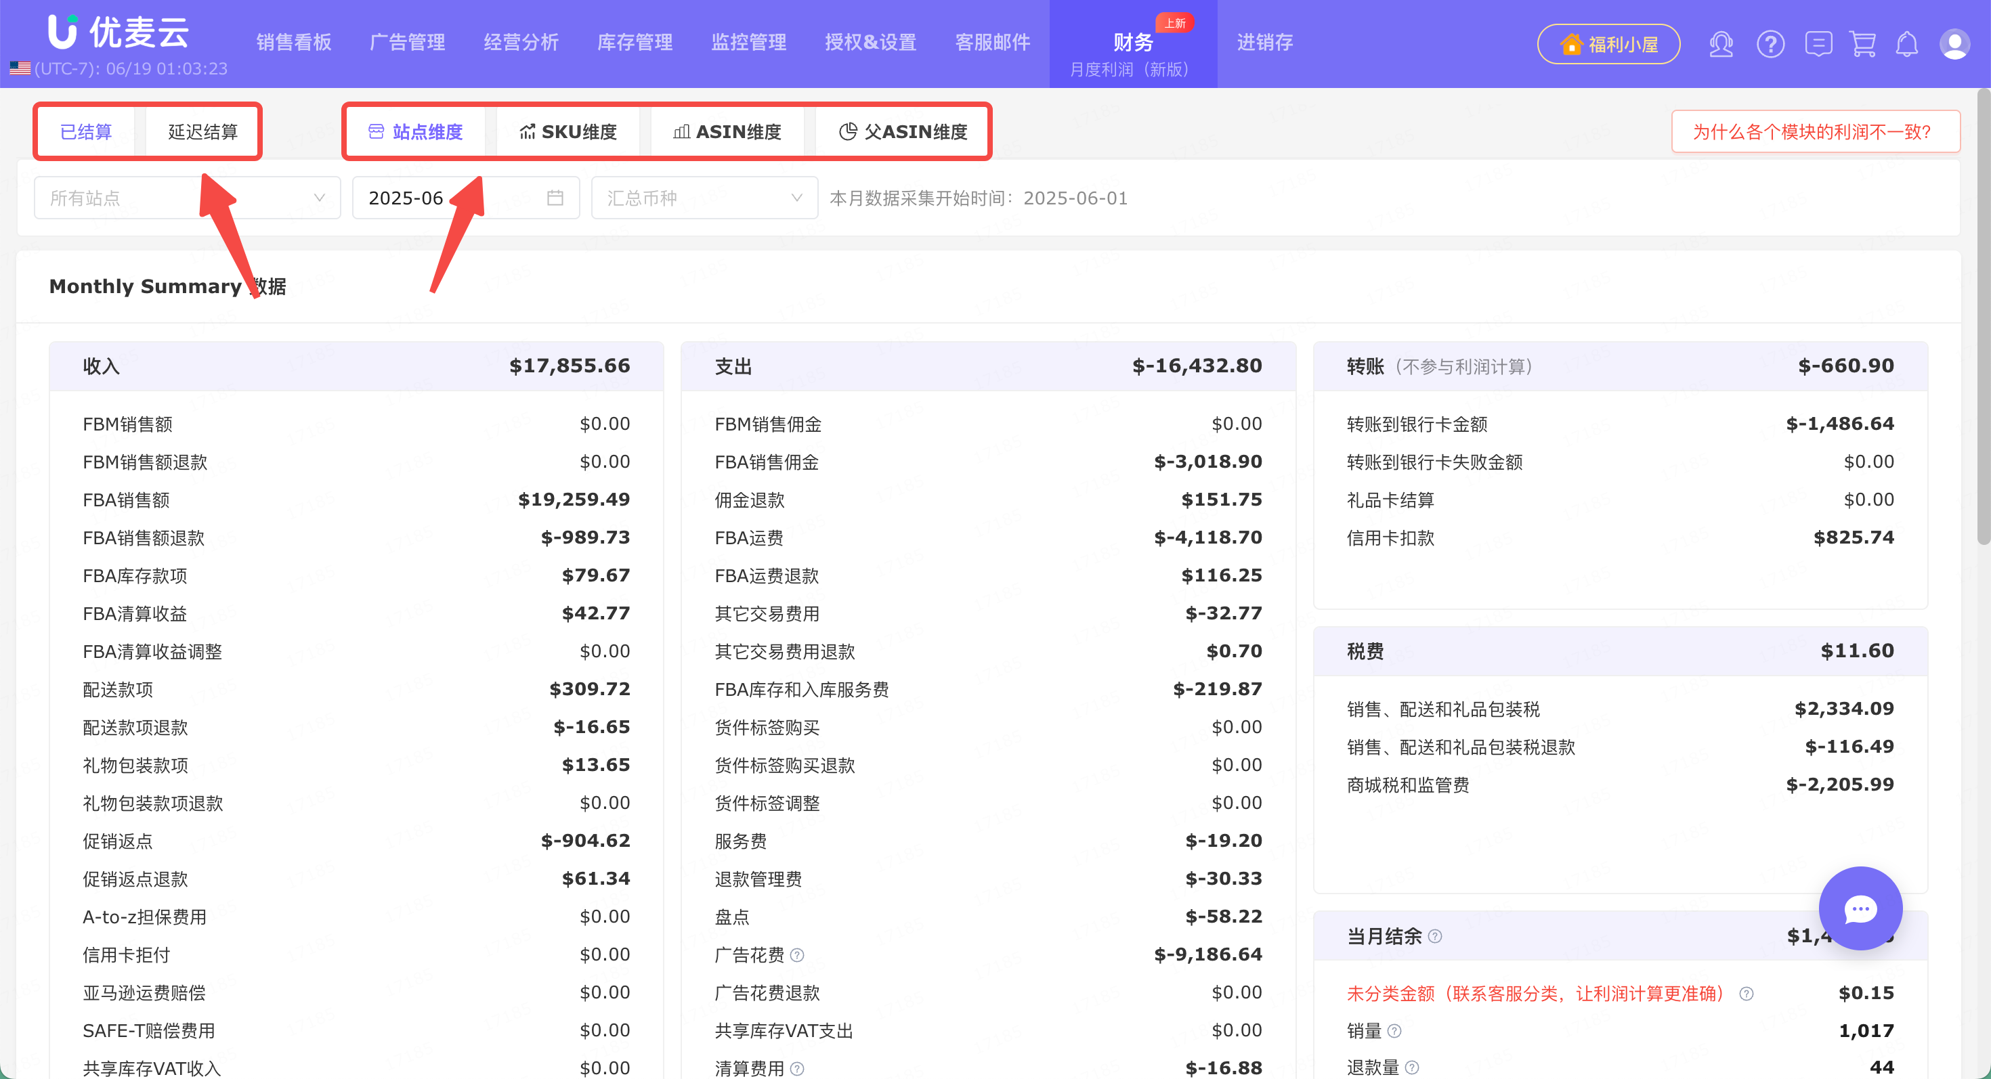Click the 支出 total $-16,432.80
Viewport: 1991px width, 1079px height.
click(x=1197, y=366)
